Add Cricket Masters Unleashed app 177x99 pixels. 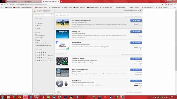point(136,20)
